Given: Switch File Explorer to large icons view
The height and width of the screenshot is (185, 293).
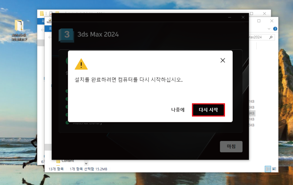Looking at the screenshot, I should coord(274,169).
